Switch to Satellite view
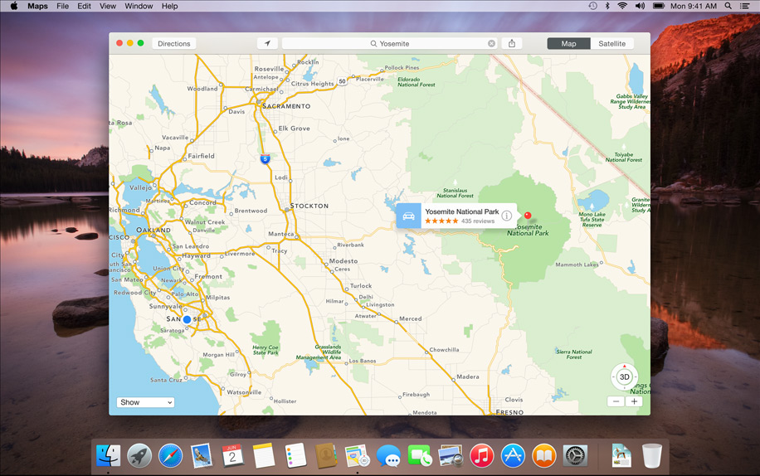760x476 pixels. coord(611,44)
